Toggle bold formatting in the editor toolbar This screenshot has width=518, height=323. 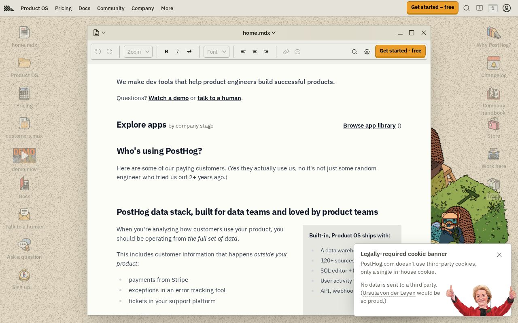166,52
